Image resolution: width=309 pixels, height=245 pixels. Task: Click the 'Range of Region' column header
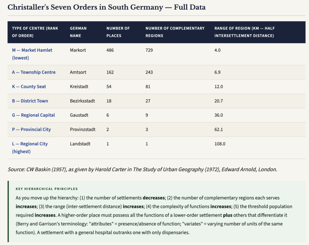tap(244, 32)
